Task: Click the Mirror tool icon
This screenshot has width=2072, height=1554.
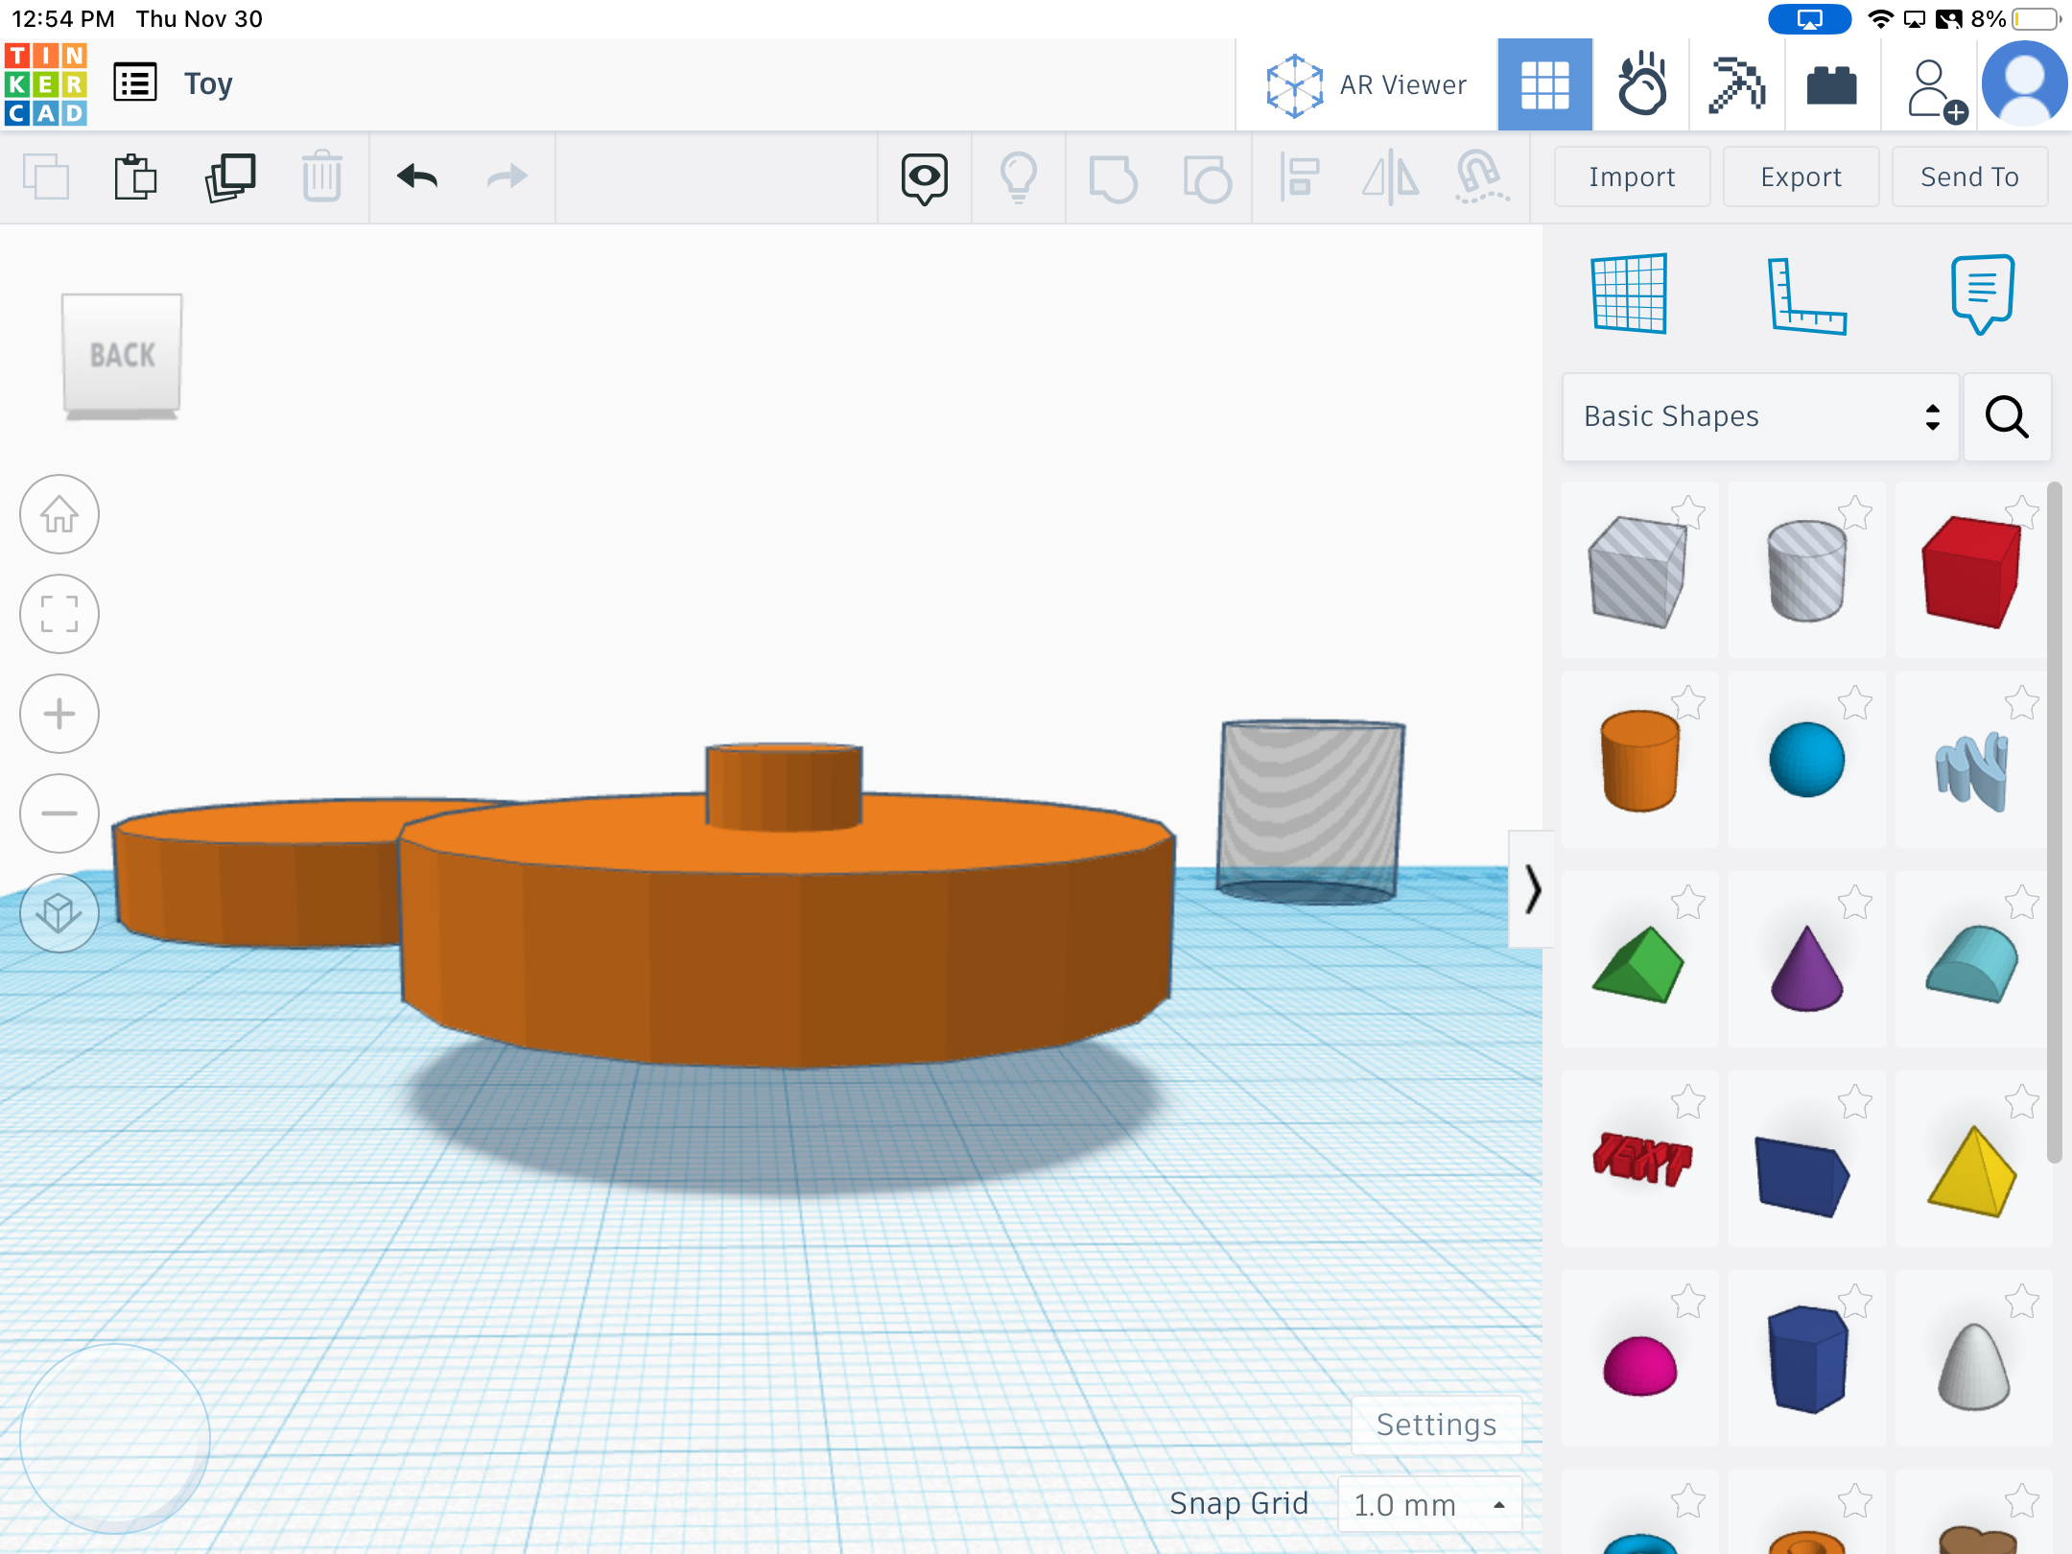Action: tap(1390, 177)
